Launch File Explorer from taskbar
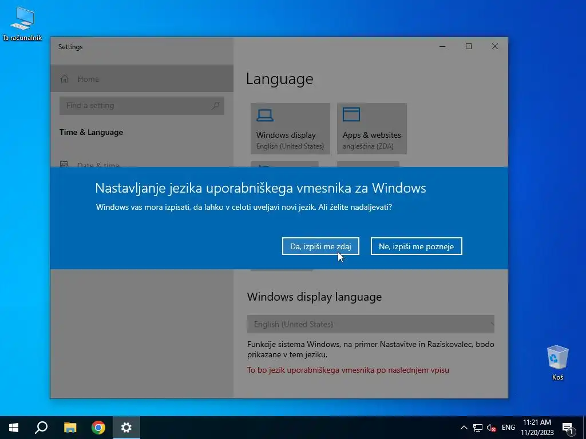 pyautogui.click(x=70, y=428)
